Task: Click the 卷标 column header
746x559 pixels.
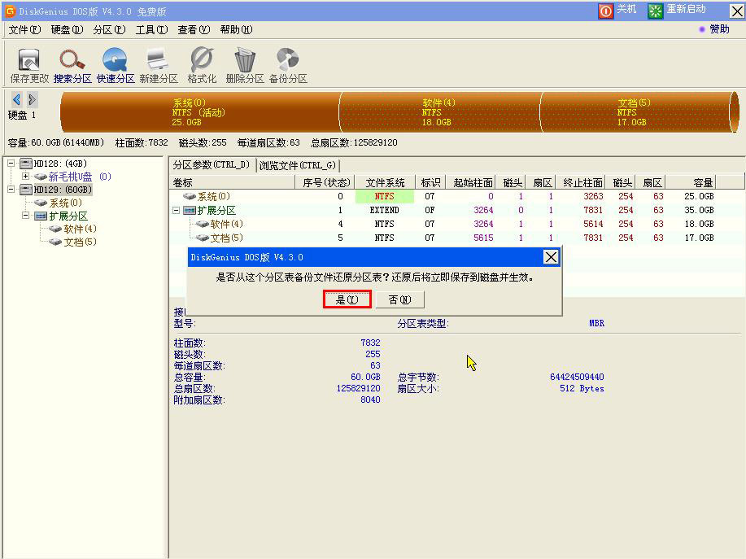Action: pyautogui.click(x=232, y=183)
